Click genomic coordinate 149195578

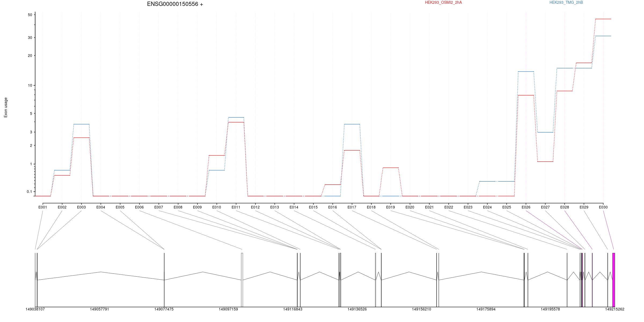tap(550, 309)
